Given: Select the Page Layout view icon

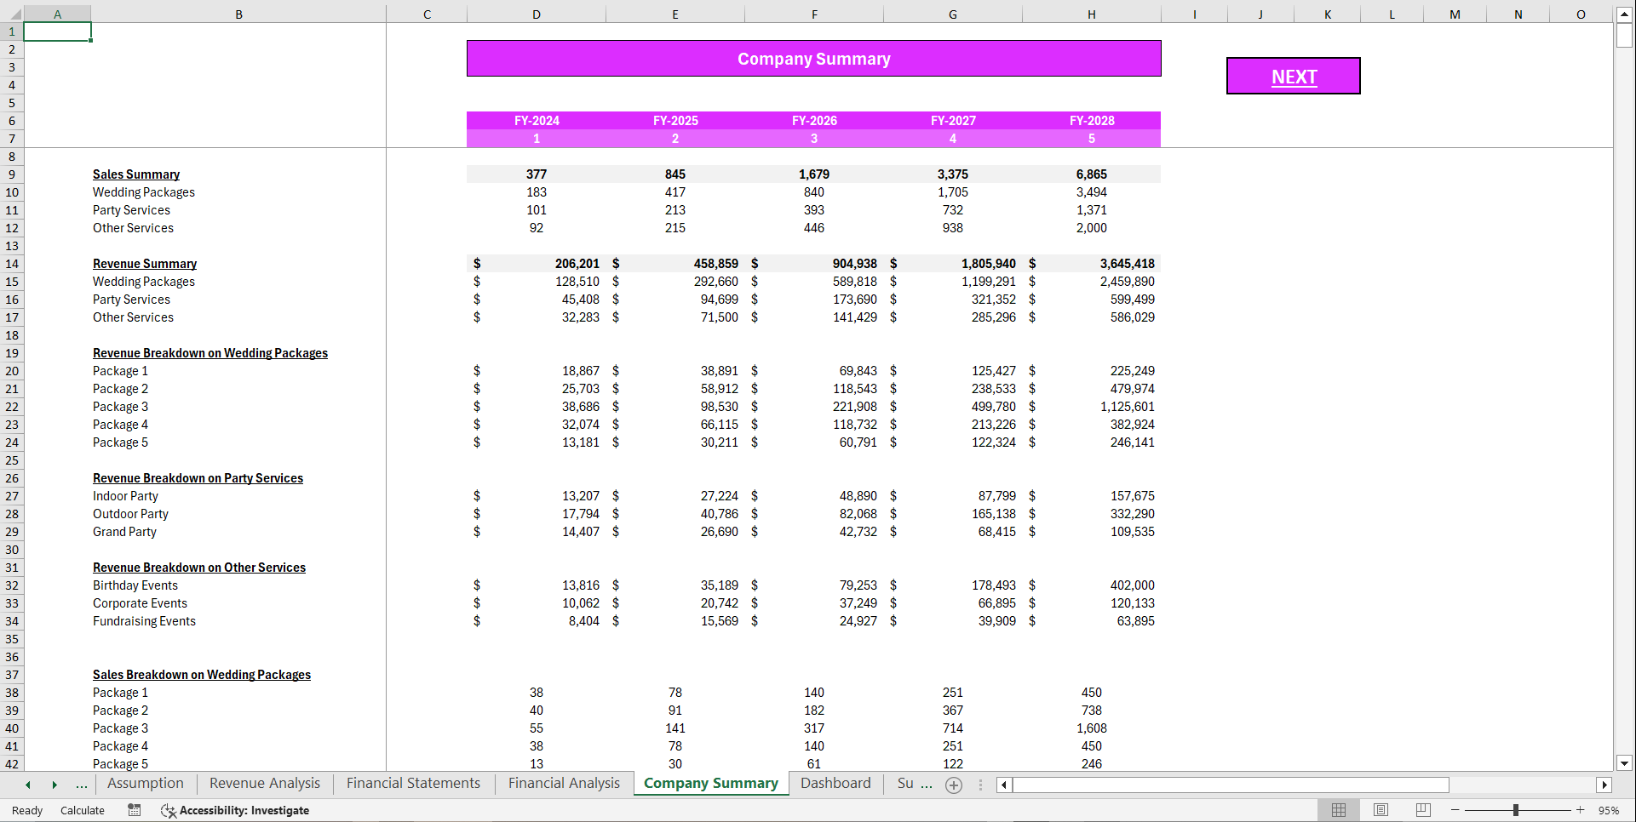Looking at the screenshot, I should click(1381, 810).
